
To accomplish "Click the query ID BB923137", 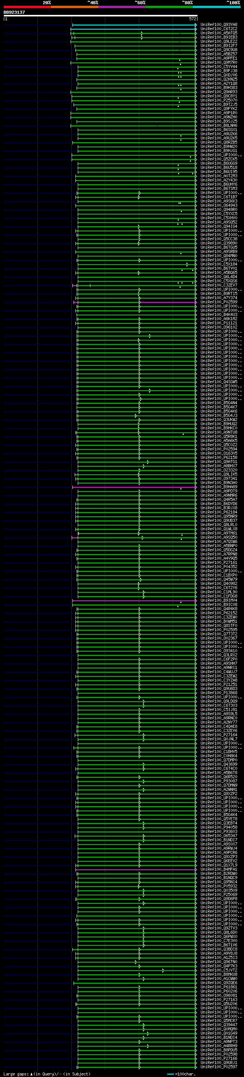I will tap(14, 13).
